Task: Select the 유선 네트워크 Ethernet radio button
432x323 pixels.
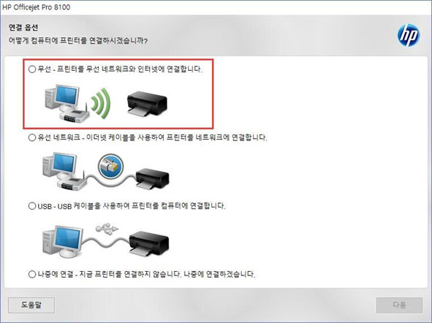Action: point(32,137)
